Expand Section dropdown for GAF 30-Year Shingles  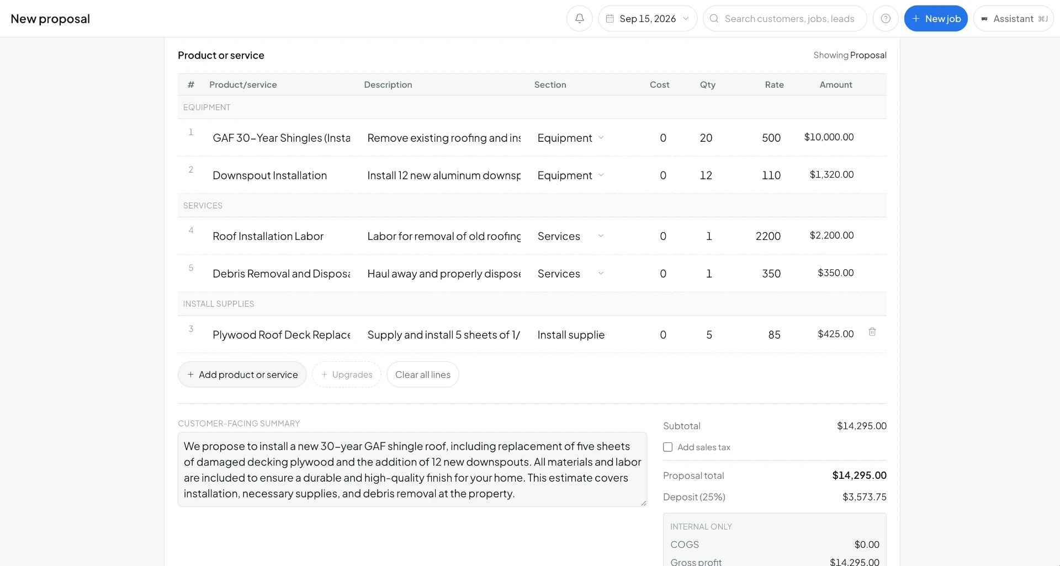click(571, 138)
